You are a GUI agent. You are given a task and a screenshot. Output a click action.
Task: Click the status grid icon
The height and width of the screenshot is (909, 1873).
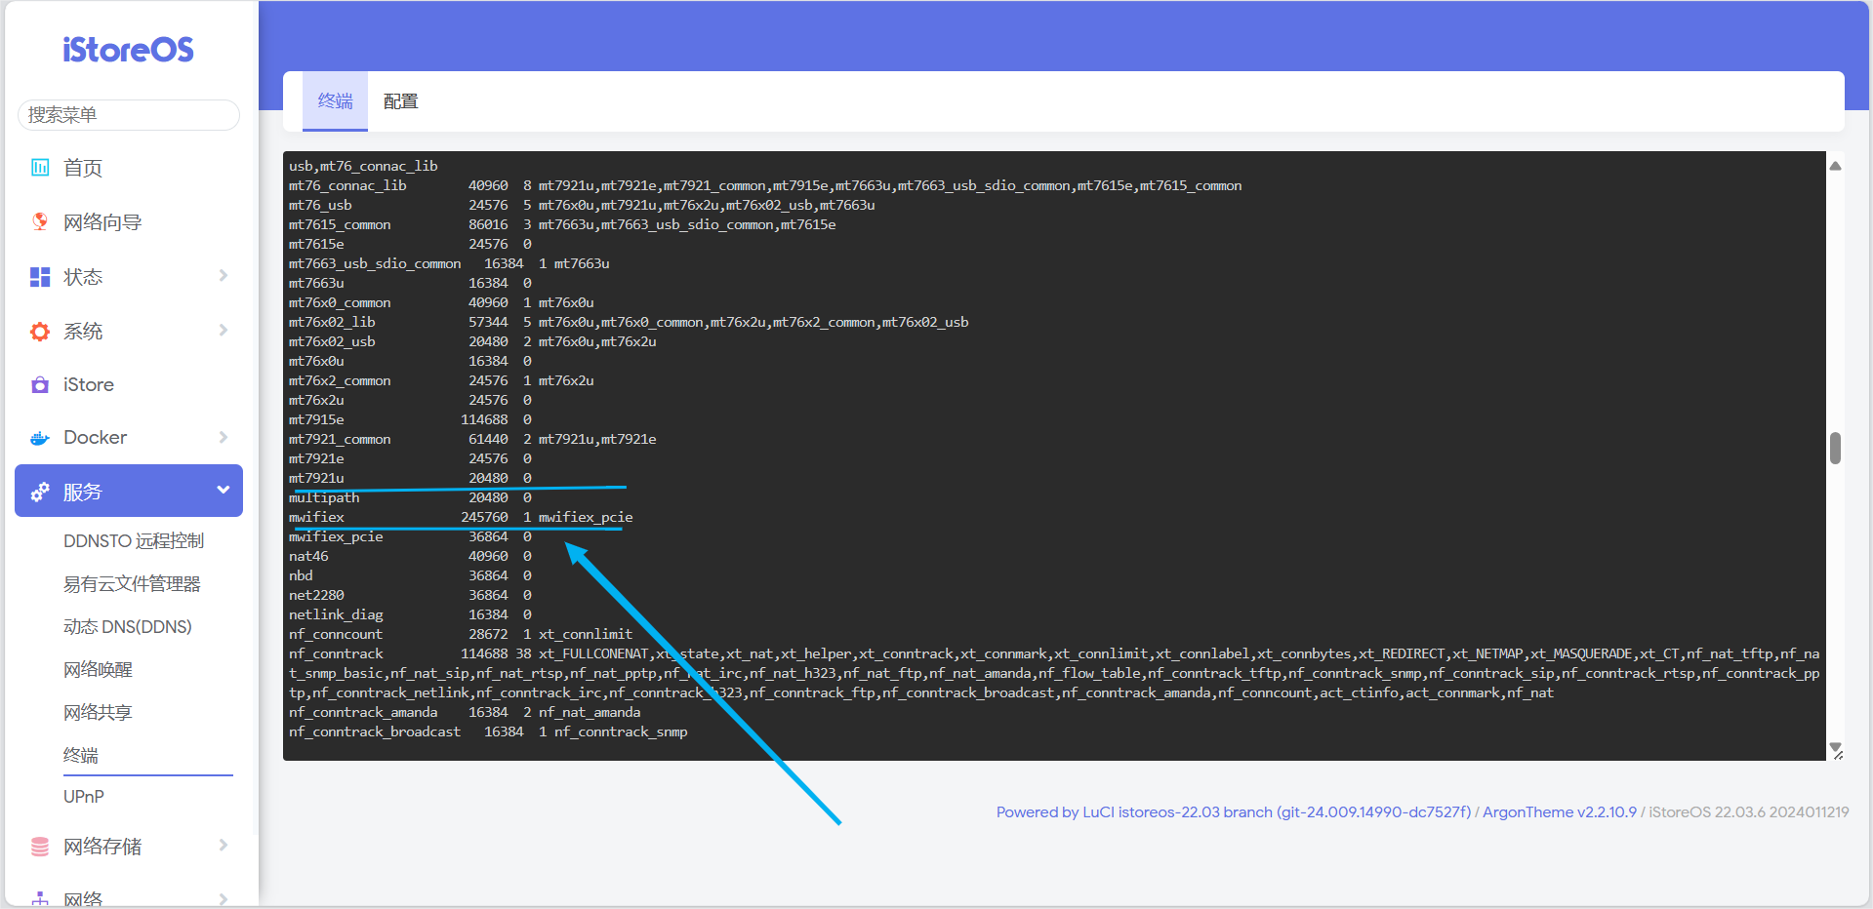point(40,277)
